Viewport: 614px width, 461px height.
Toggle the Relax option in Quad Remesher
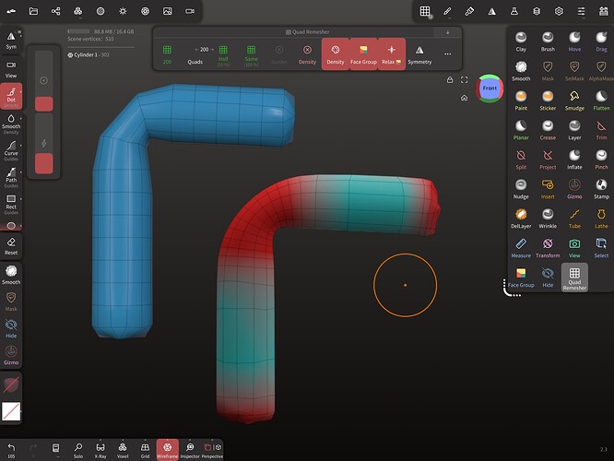391,54
